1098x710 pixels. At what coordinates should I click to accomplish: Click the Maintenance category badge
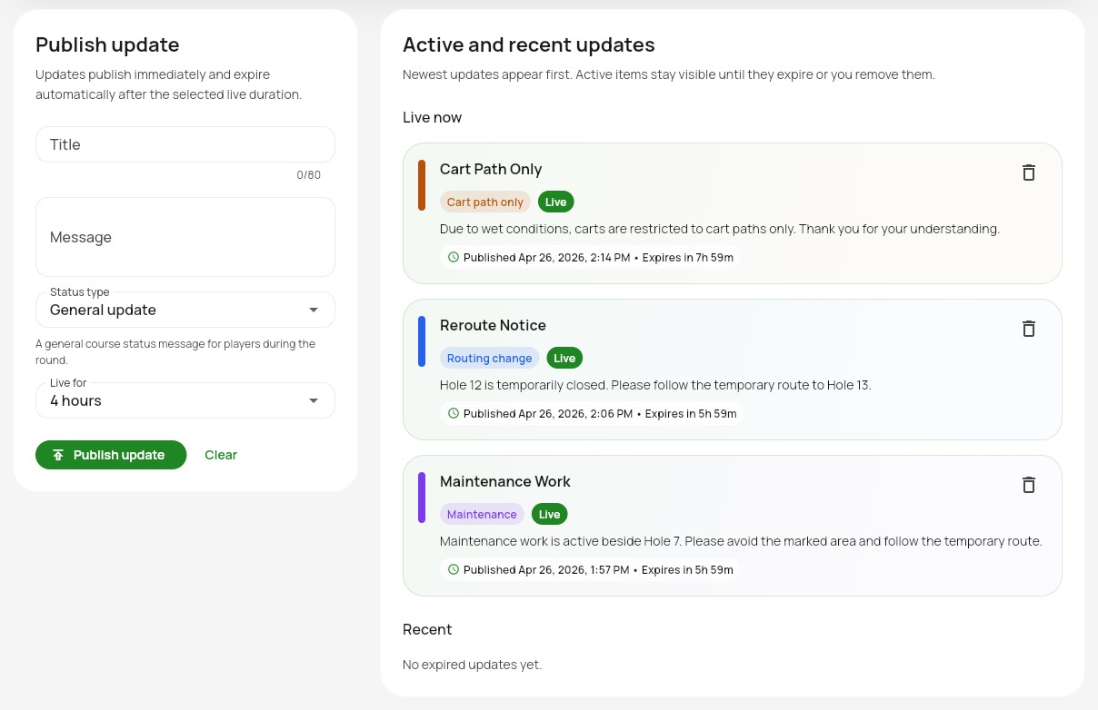[482, 514]
